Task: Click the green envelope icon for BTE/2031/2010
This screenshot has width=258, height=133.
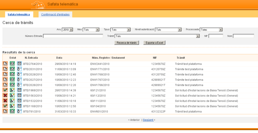Action: (x=12, y=69)
